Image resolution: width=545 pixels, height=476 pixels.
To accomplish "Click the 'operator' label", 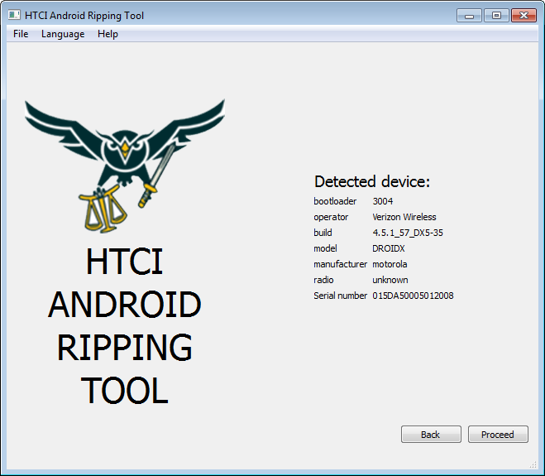I will pyautogui.click(x=331, y=217).
